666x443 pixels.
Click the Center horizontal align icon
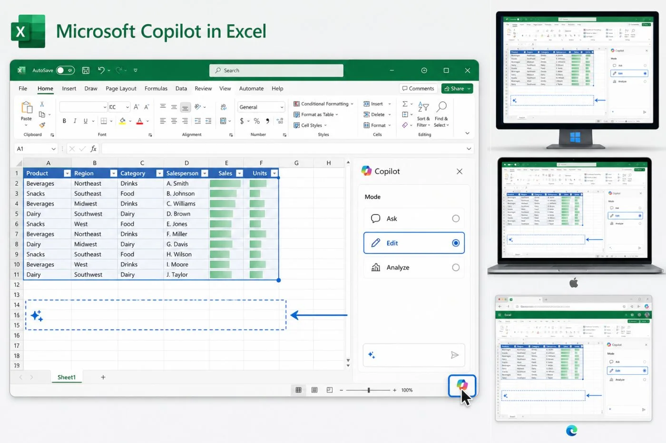(x=174, y=121)
